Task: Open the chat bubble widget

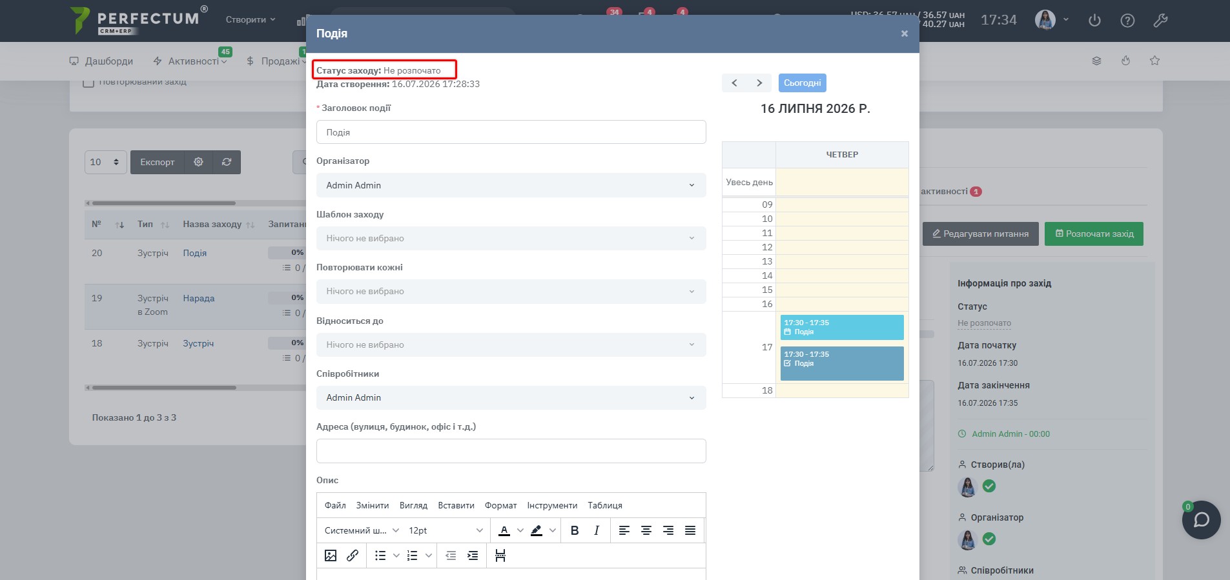Action: (x=1201, y=520)
